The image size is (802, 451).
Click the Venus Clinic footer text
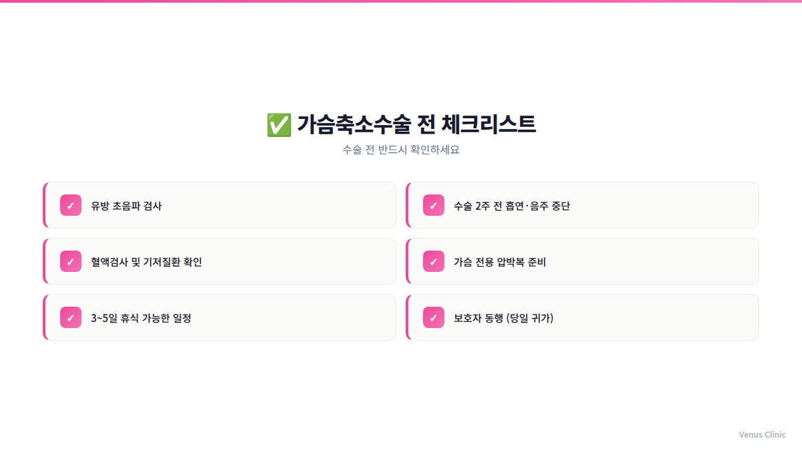click(762, 434)
